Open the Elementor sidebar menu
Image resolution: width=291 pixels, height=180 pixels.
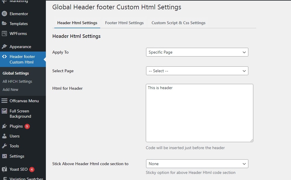point(18,14)
